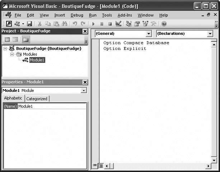220x172 pixels.
Task: Open the Window menu
Action: click(x=146, y=15)
